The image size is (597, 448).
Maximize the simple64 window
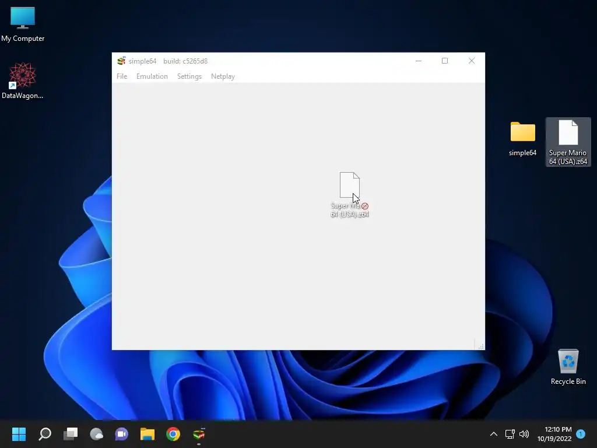[445, 61]
